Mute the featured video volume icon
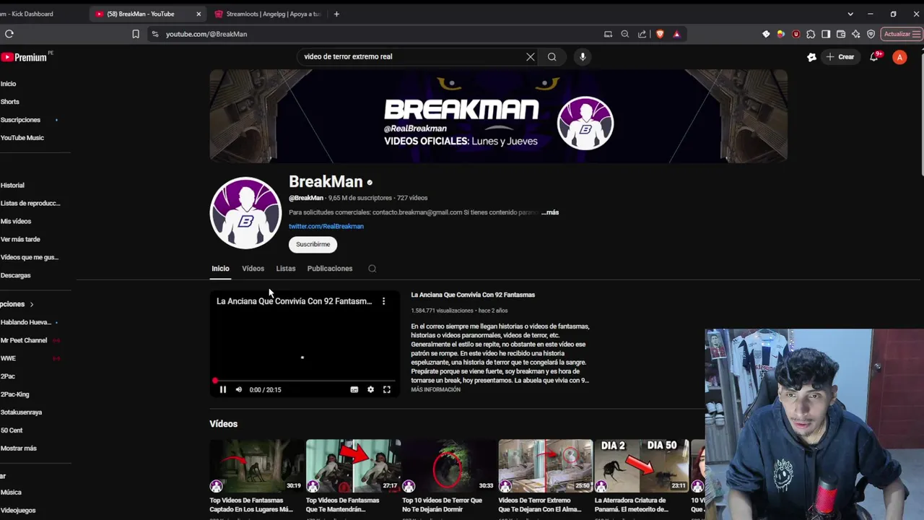924x520 pixels. 239,390
